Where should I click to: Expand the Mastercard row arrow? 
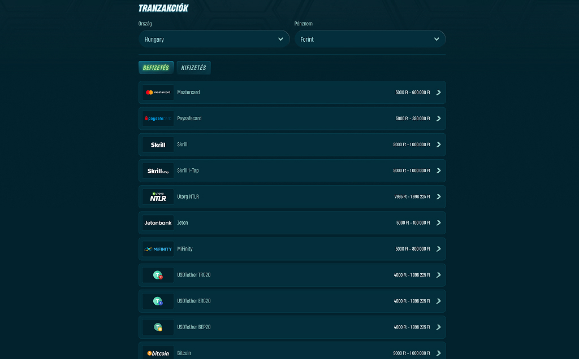pos(439,93)
